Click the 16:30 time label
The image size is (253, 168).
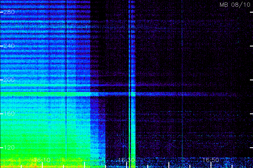tap(126, 160)
